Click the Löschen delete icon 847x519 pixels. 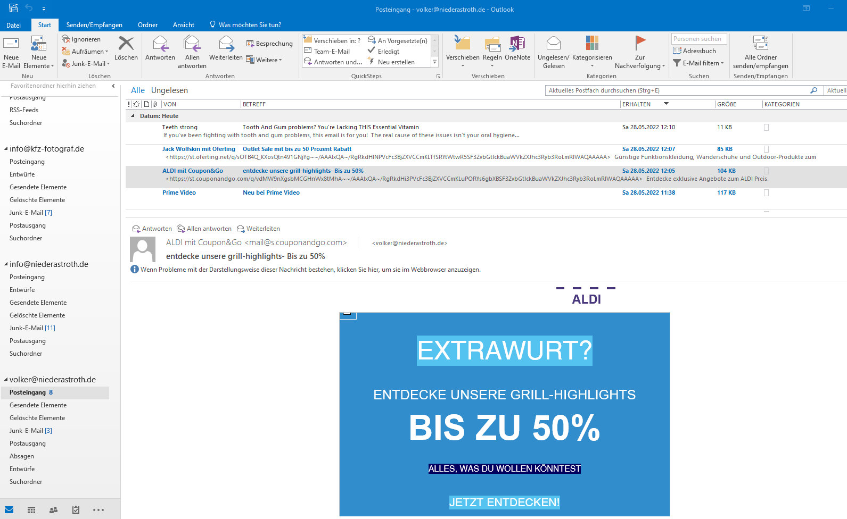126,44
